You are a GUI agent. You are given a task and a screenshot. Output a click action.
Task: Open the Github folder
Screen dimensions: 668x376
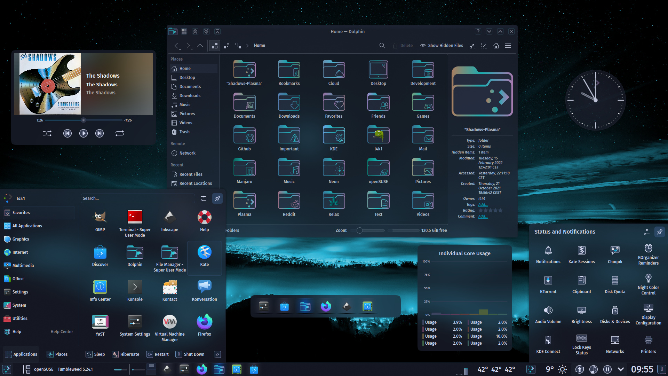pos(245,139)
